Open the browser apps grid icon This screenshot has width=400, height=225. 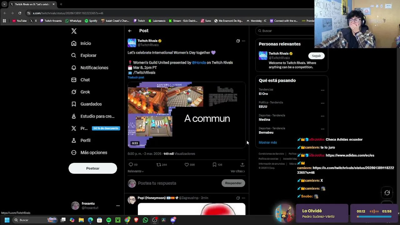coord(4,21)
